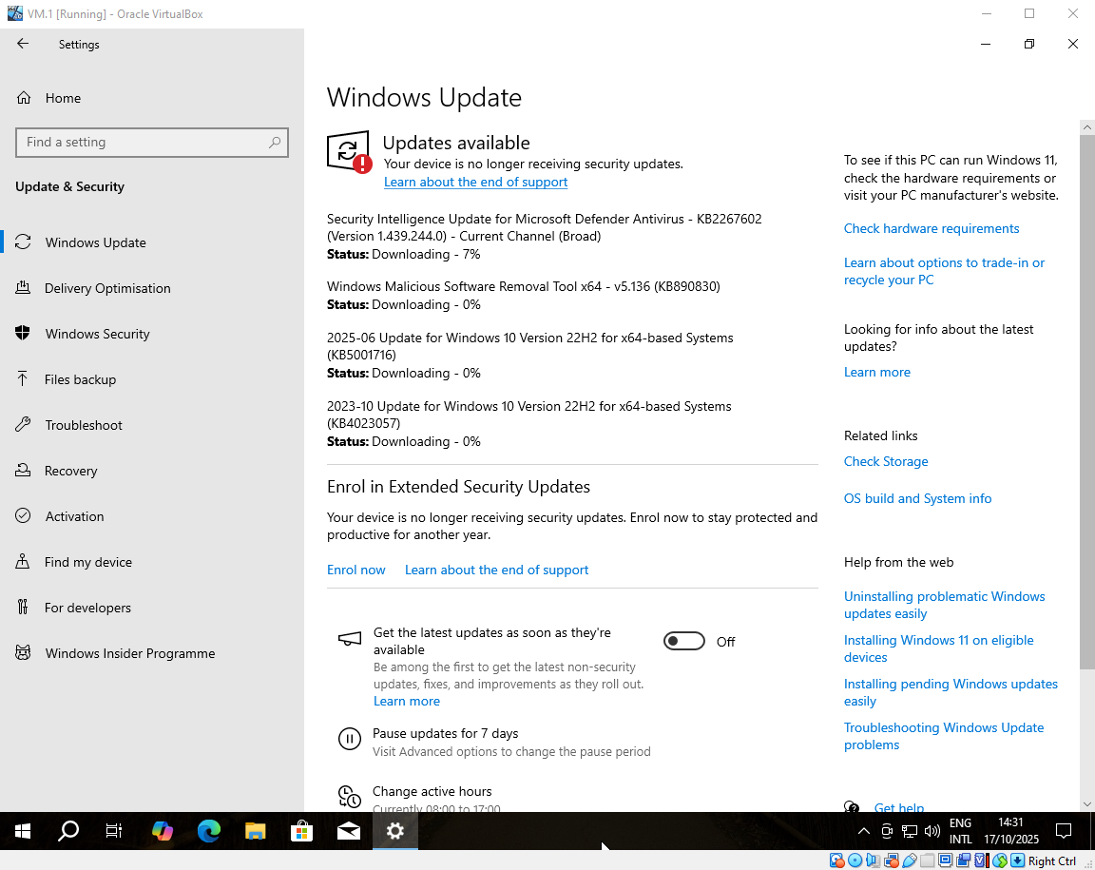Open taskbar Search

[67, 831]
